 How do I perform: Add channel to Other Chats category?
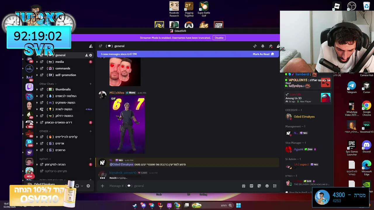point(90,84)
